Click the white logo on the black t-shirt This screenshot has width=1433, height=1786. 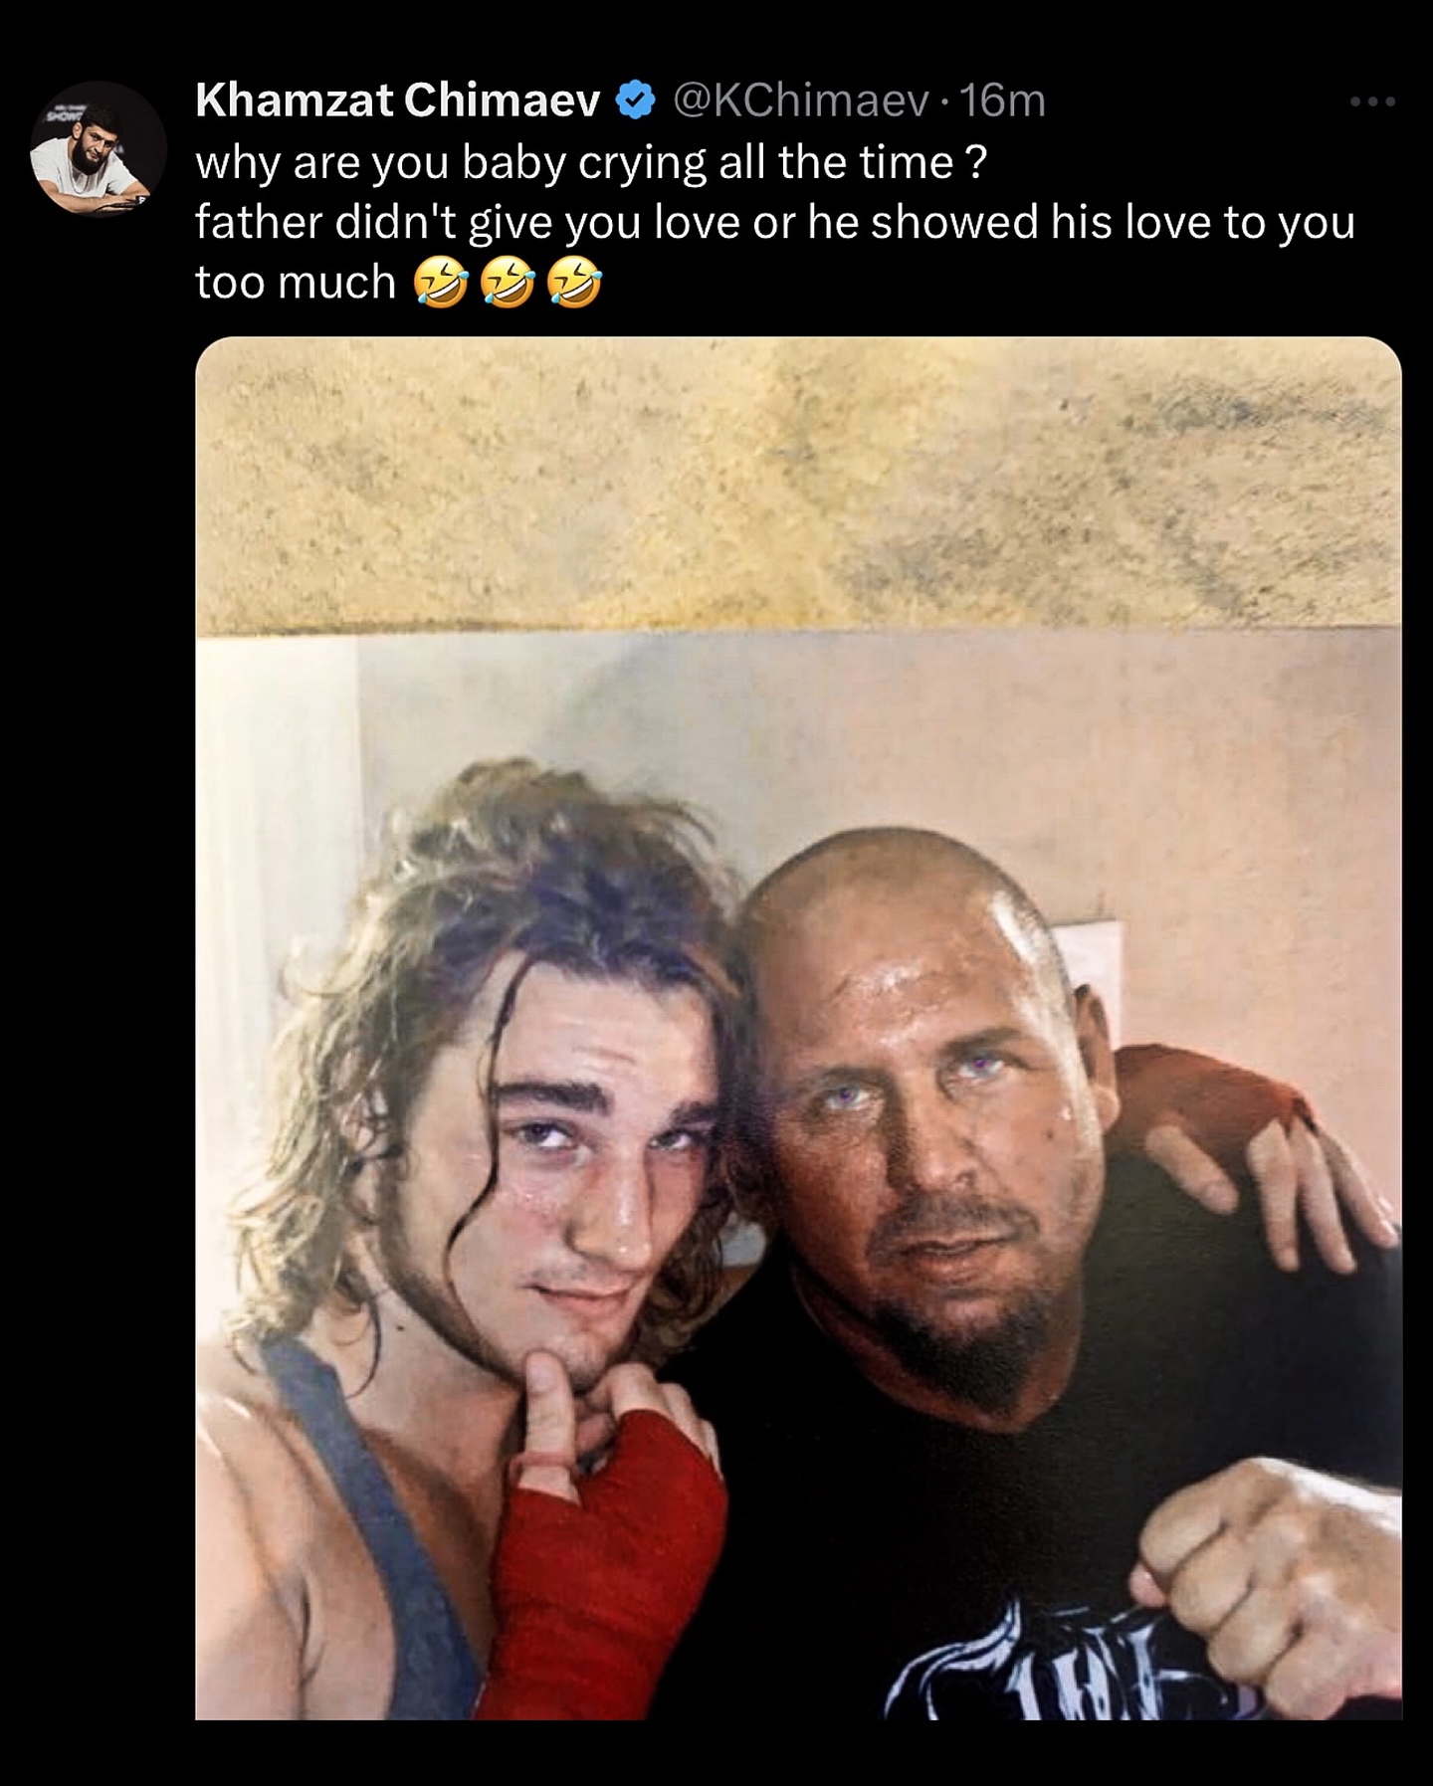(1055, 1662)
